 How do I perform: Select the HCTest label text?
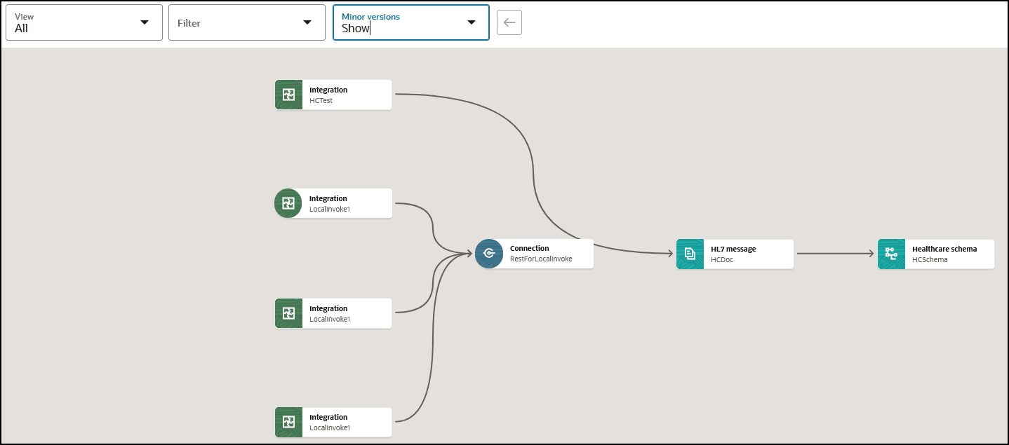[x=321, y=100]
